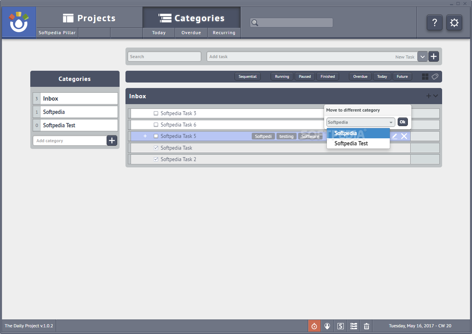Confirm move with the Ok button
472x334 pixels.
[403, 122]
